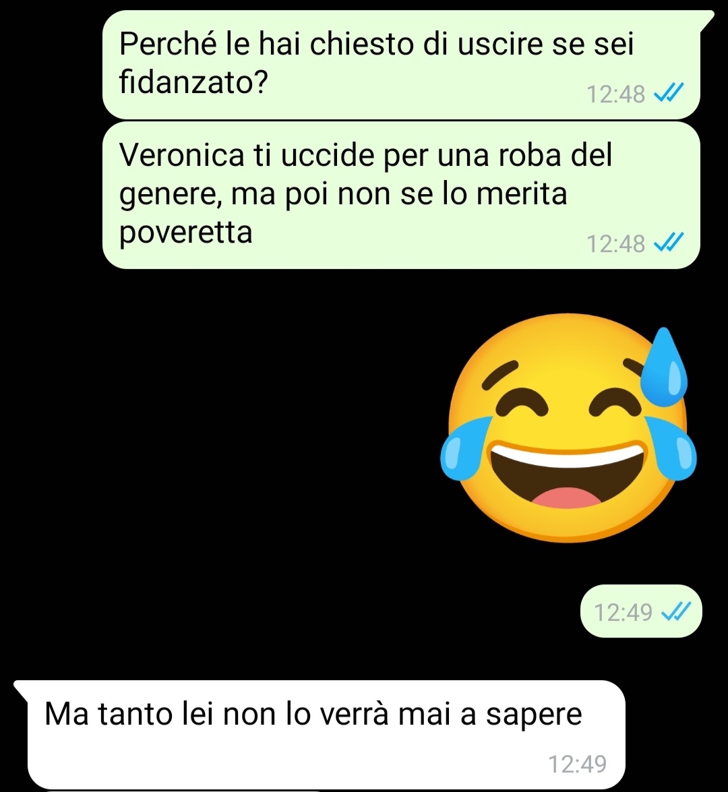Image resolution: width=728 pixels, height=792 pixels.
Task: Tap the name 'Veronica' in the message
Action: click(x=182, y=154)
